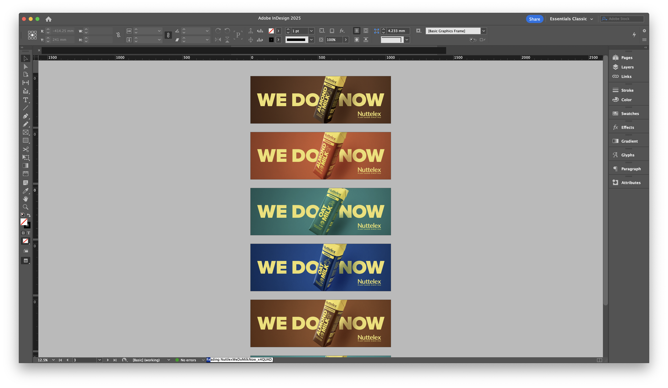Click the Share button
Image resolution: width=668 pixels, height=388 pixels.
click(534, 19)
